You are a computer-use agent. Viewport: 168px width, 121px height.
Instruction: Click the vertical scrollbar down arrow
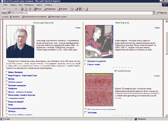[166, 115]
